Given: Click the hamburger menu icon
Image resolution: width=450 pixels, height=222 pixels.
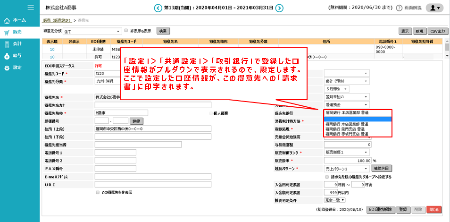Looking at the screenshot, I should click(x=31, y=8).
